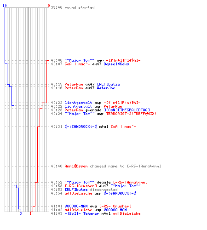Viewport: 207px width, 230px height.
Task: Click the "round started" text at 39:46
Action: (80, 7)
